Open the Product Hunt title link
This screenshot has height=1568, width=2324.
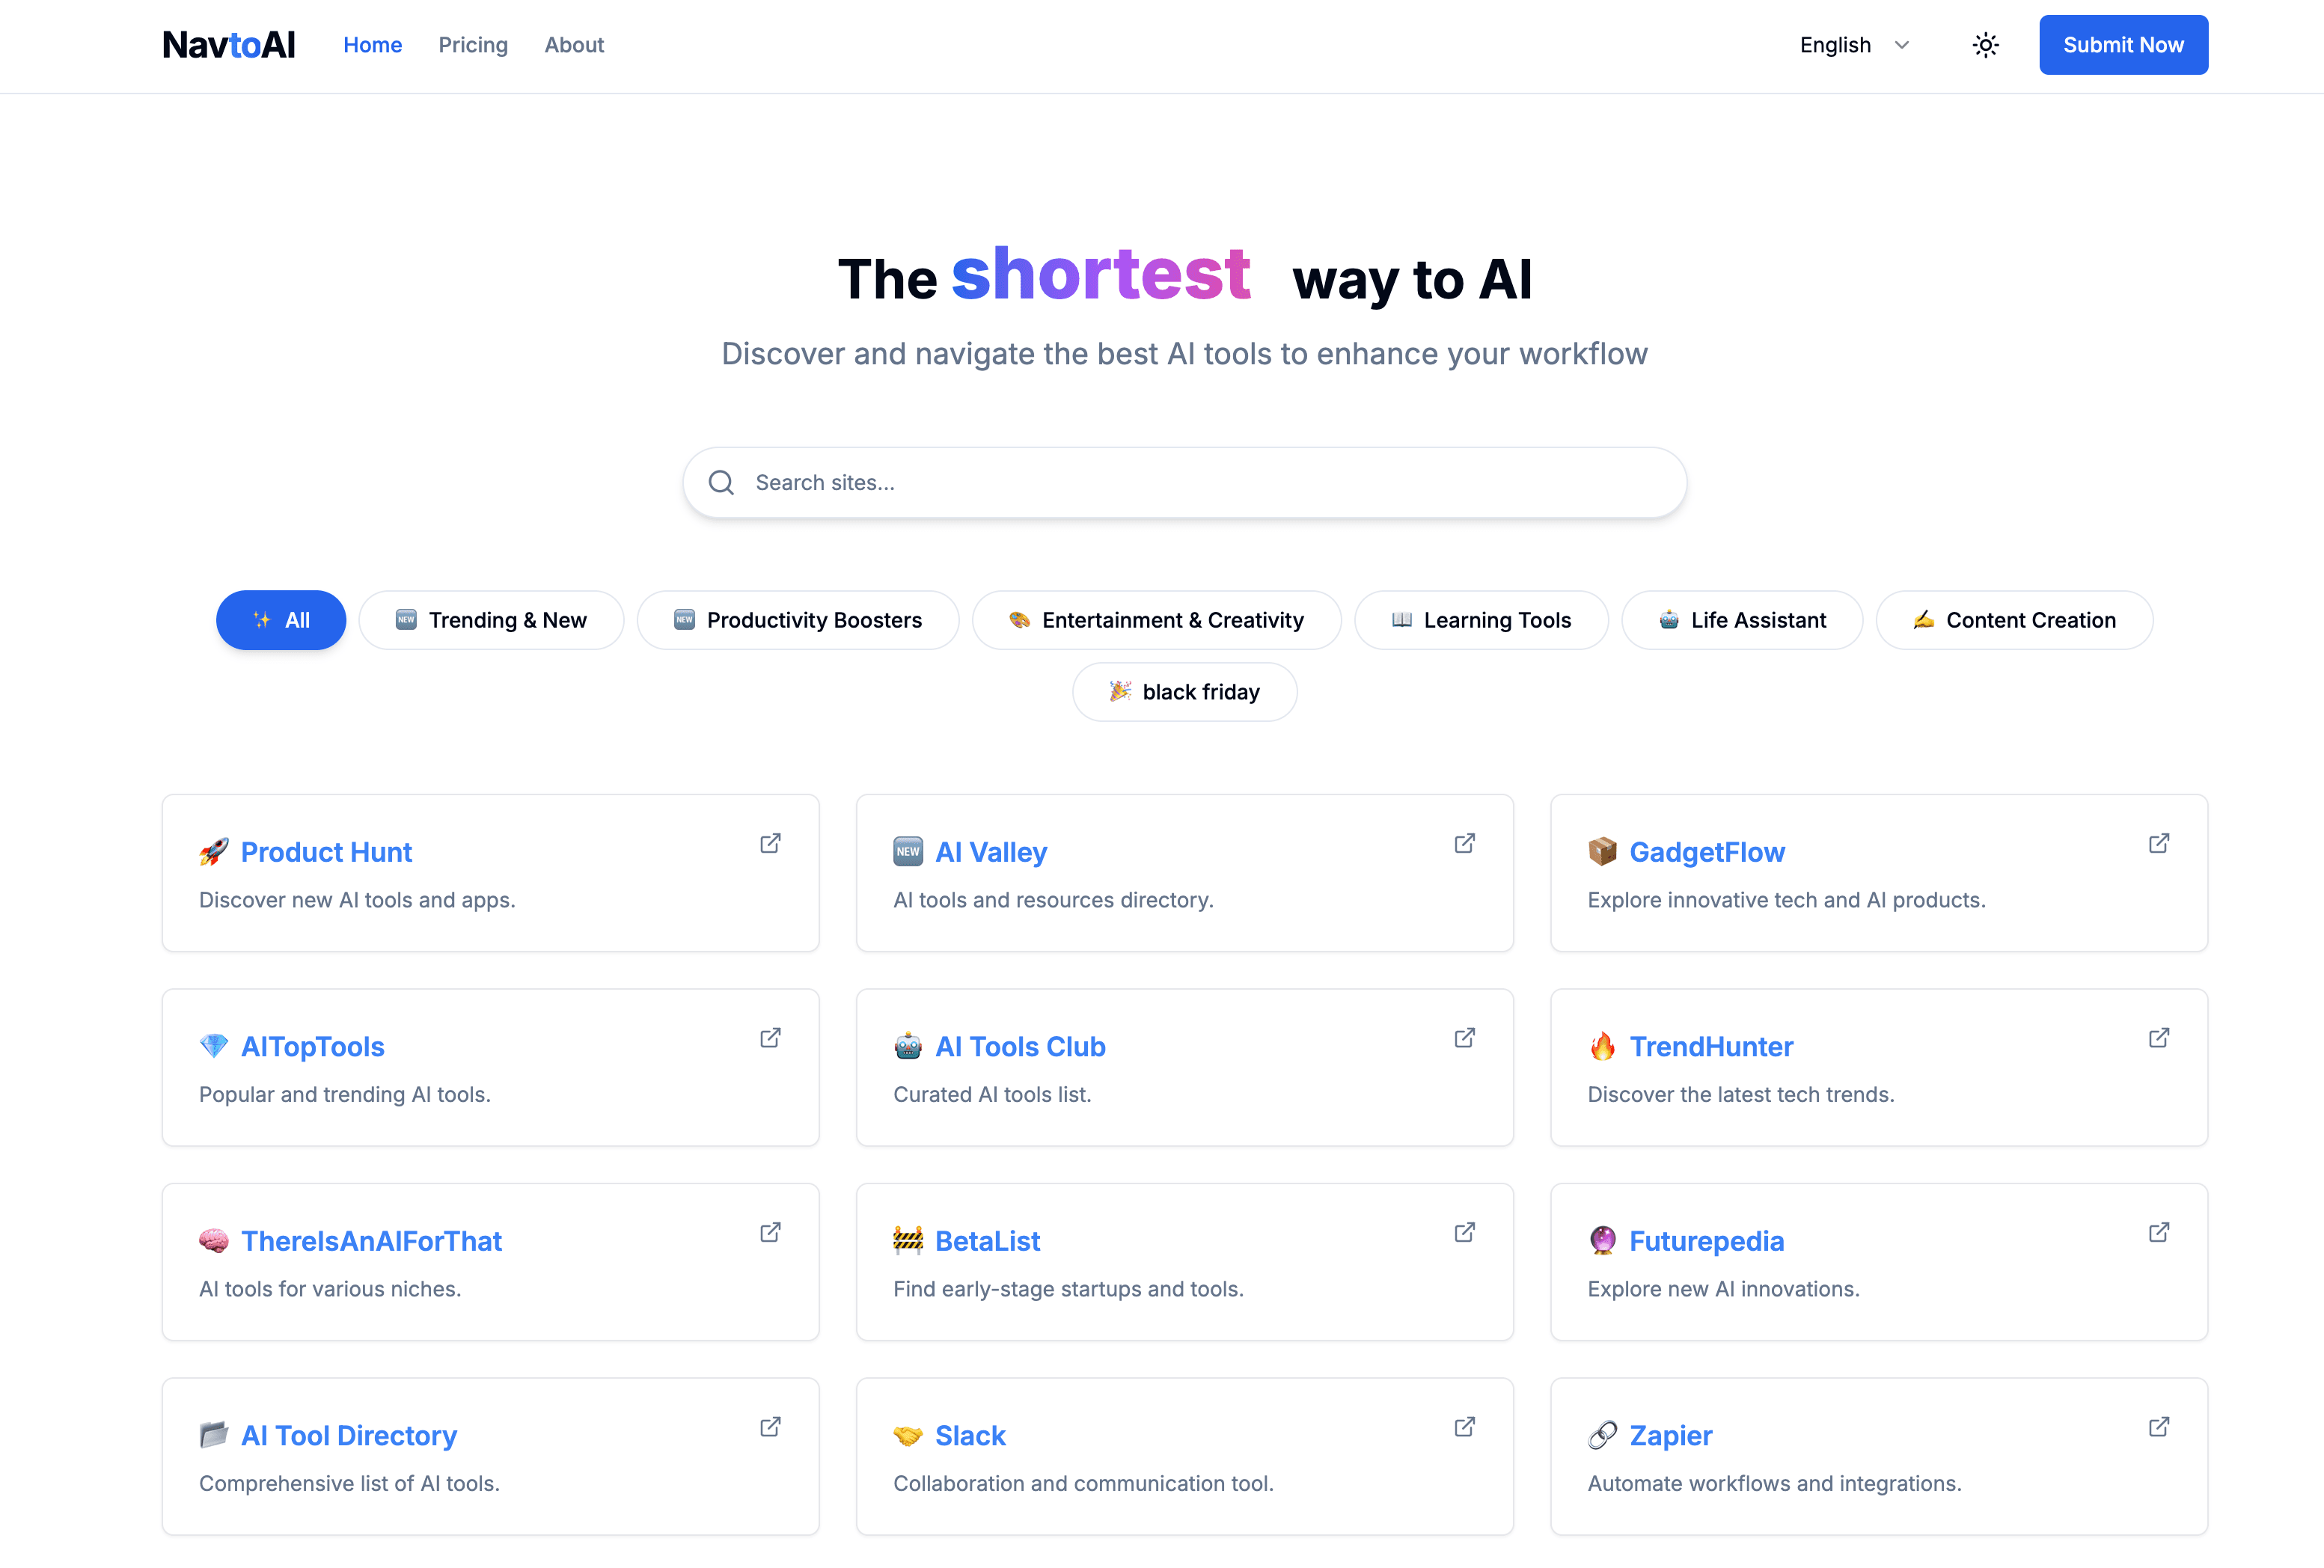tap(326, 852)
